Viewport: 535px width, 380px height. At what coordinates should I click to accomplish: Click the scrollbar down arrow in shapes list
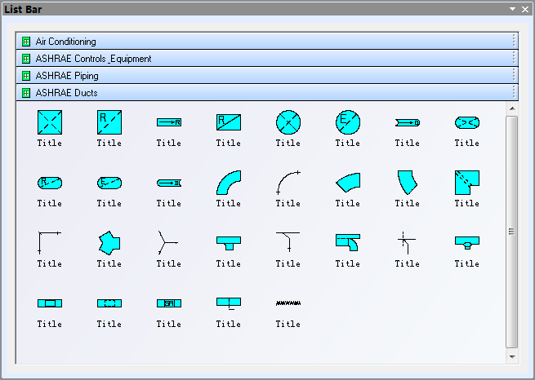pyautogui.click(x=512, y=356)
